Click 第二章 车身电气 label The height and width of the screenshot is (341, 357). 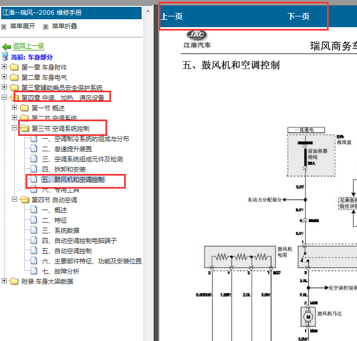[44, 78]
